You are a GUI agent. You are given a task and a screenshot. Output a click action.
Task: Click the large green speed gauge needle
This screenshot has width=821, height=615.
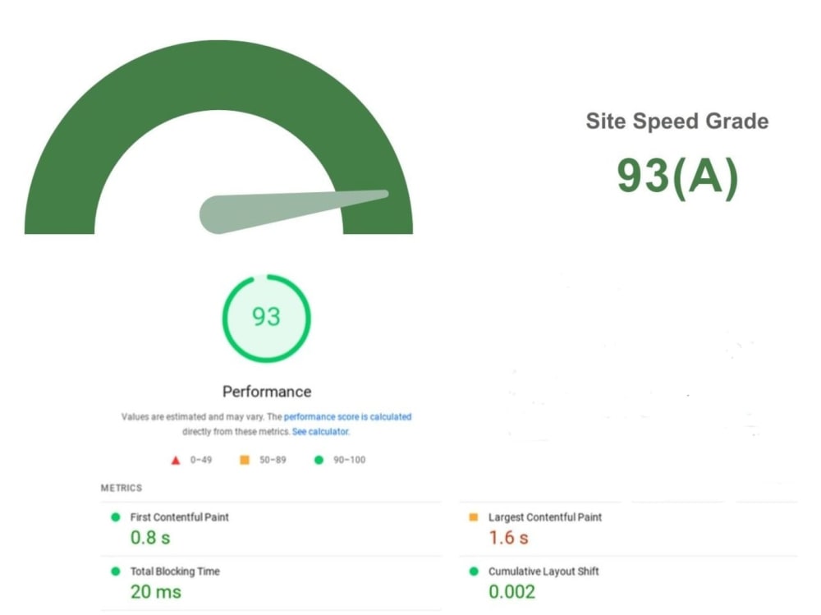(293, 212)
